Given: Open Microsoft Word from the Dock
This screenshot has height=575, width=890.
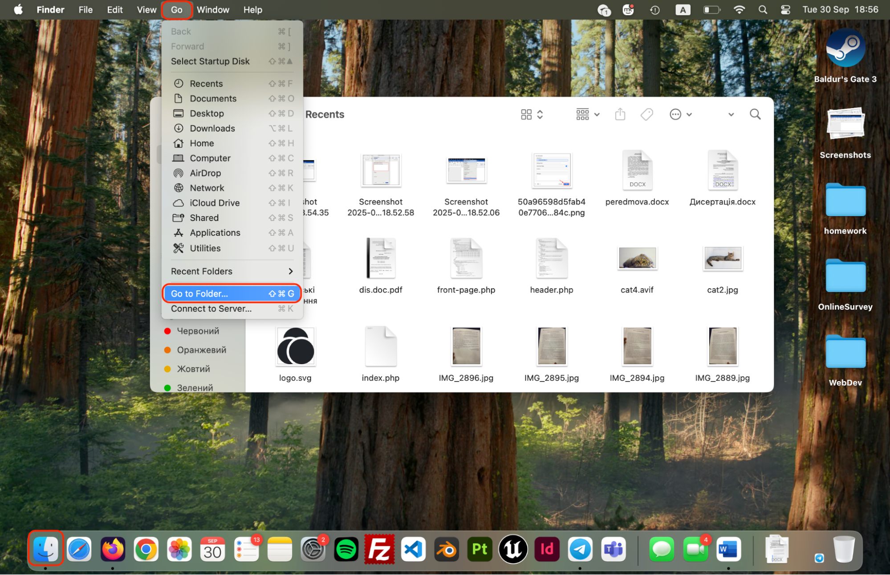Looking at the screenshot, I should 728,549.
